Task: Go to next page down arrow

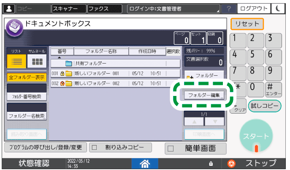Action: (215, 122)
